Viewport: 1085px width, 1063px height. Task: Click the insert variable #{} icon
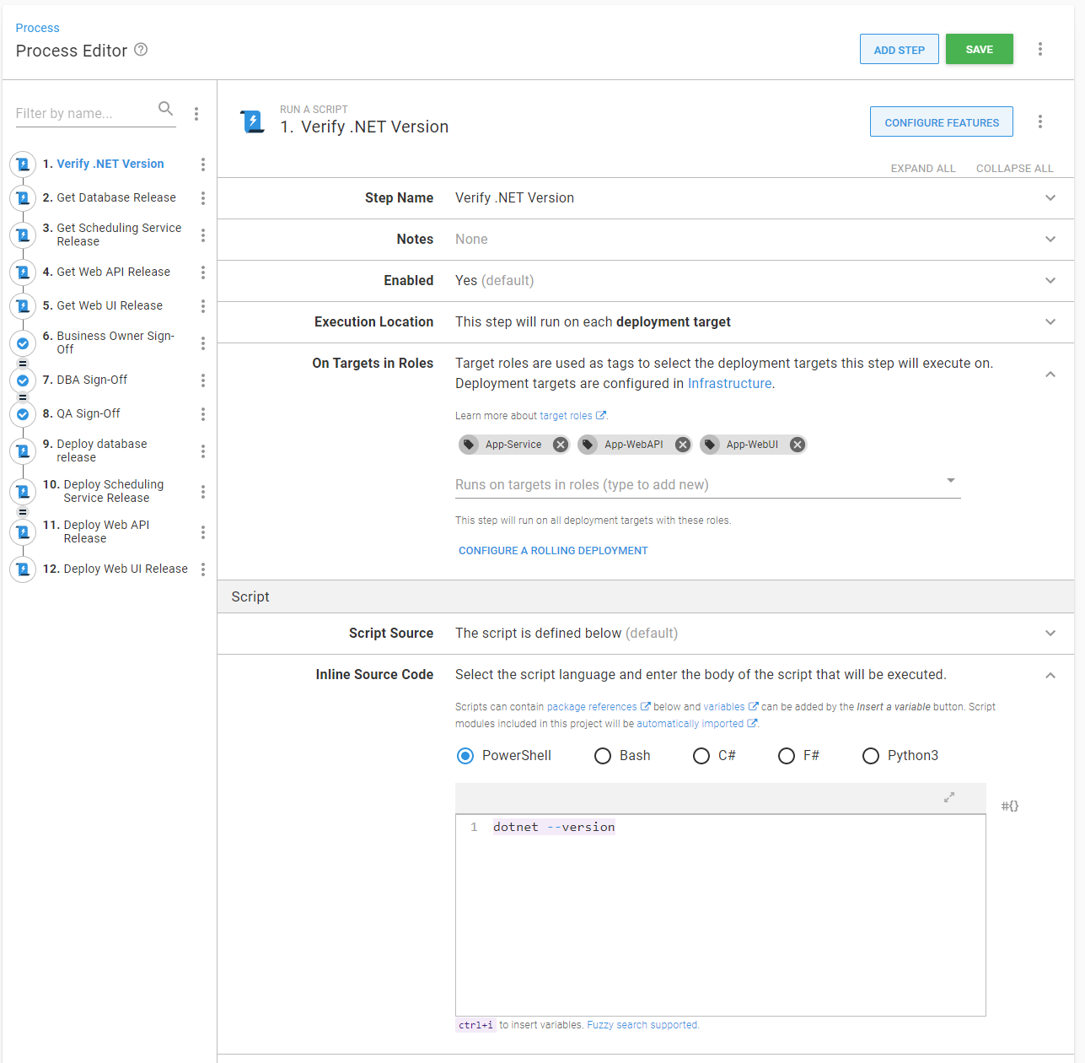point(1009,806)
